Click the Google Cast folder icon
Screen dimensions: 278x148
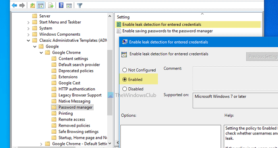click(x=54, y=83)
